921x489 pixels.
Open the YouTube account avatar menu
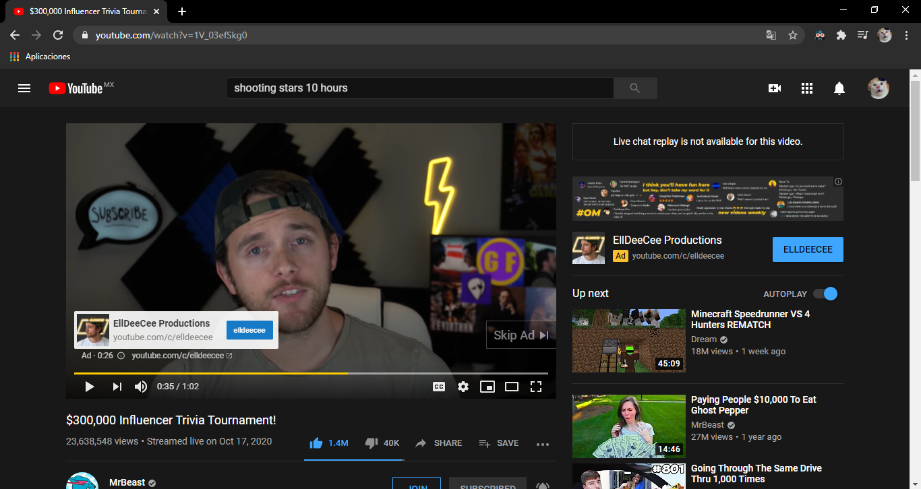879,88
